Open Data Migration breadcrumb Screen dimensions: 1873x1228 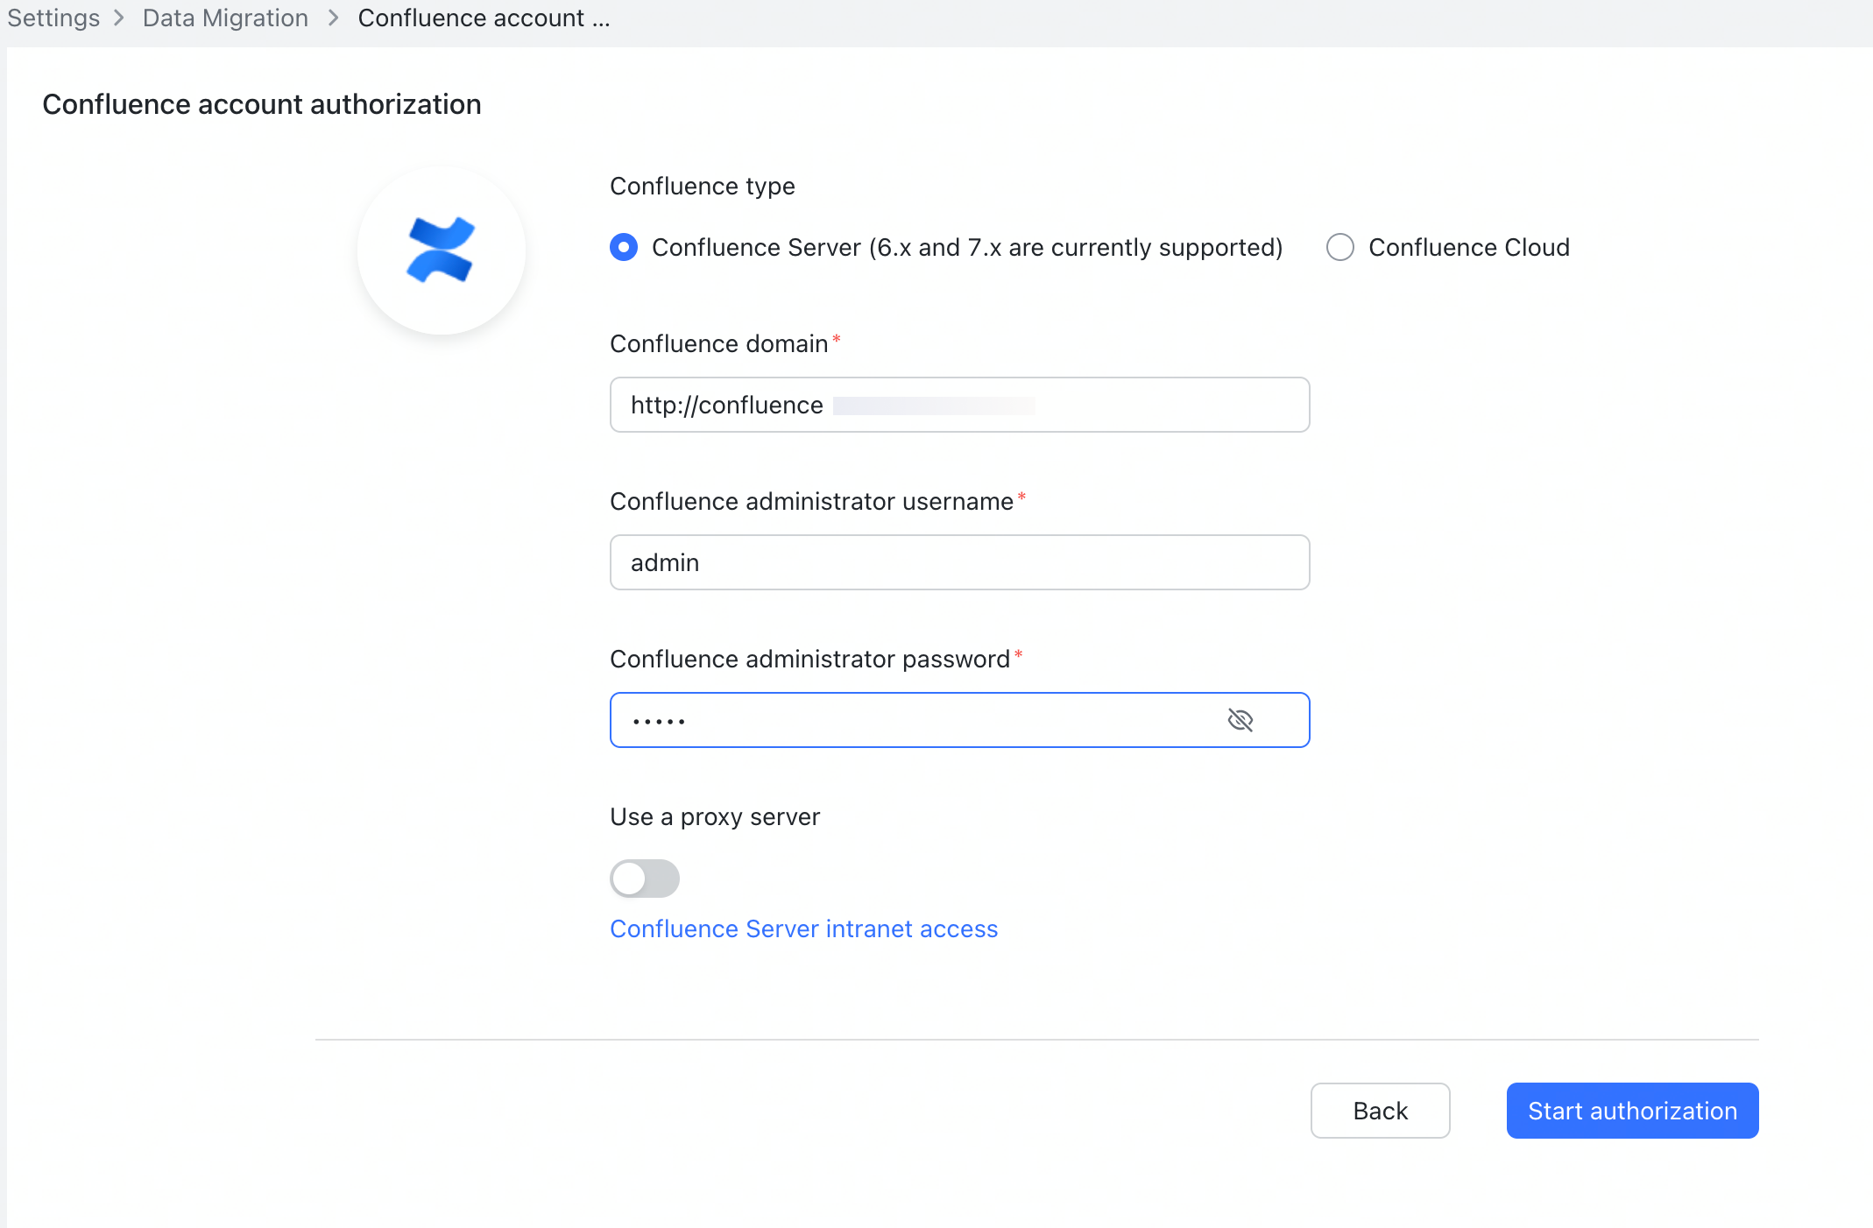pyautogui.click(x=225, y=18)
